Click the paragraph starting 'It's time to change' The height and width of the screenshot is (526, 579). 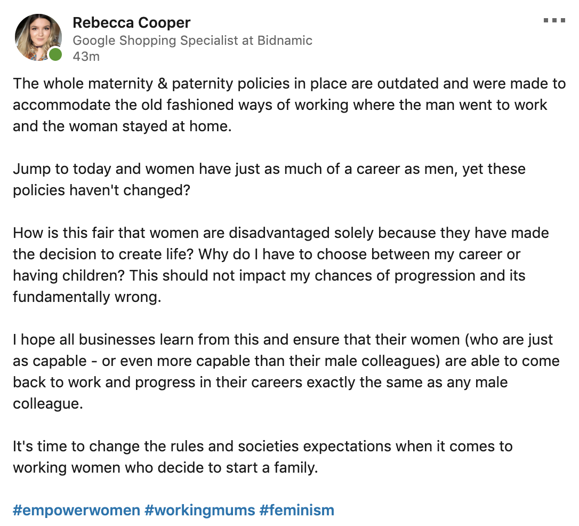point(262,446)
